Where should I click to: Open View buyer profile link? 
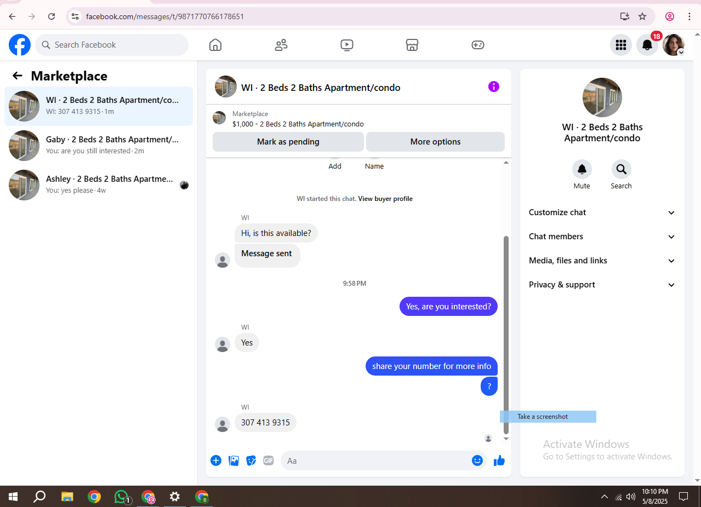(x=385, y=199)
